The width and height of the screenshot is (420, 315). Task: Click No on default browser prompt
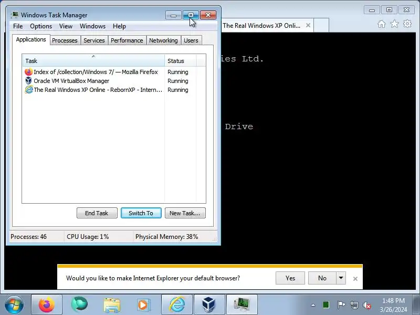(322, 278)
